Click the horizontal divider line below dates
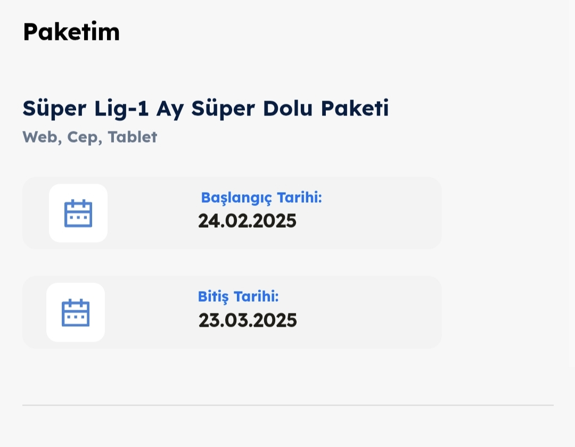The width and height of the screenshot is (575, 447). (287, 405)
